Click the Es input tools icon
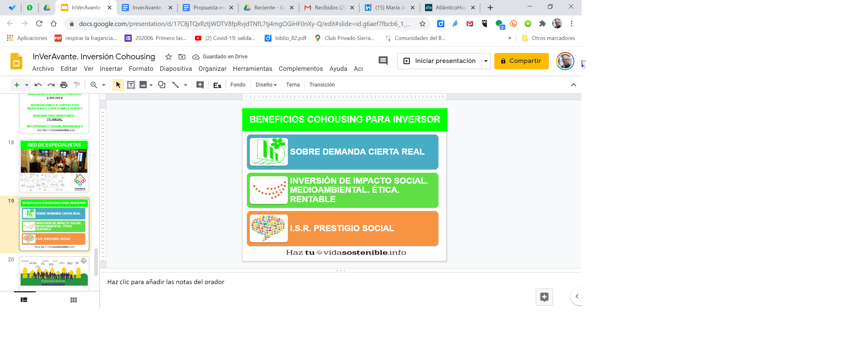 pyautogui.click(x=217, y=85)
